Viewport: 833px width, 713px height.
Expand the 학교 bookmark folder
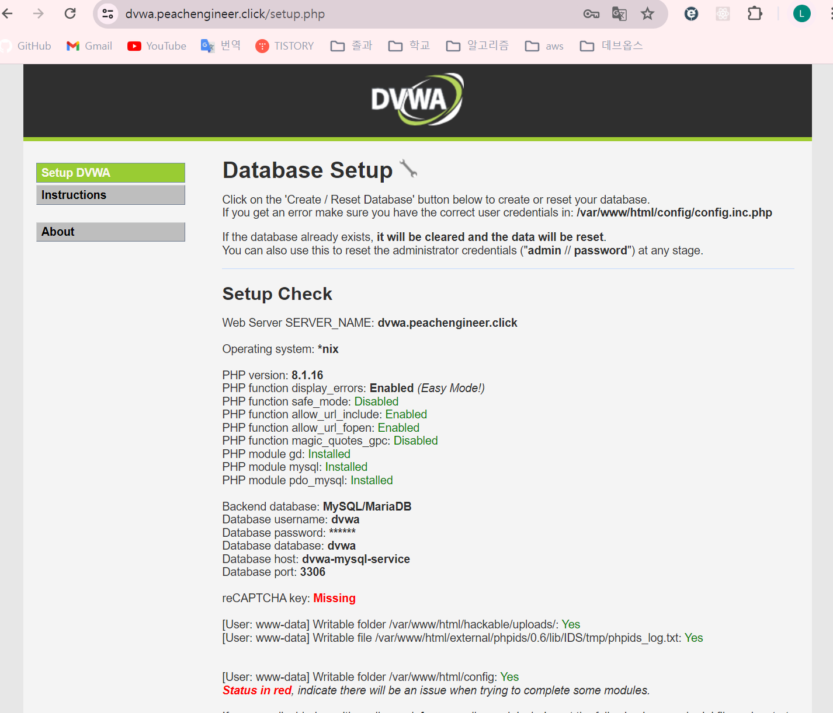click(x=409, y=46)
